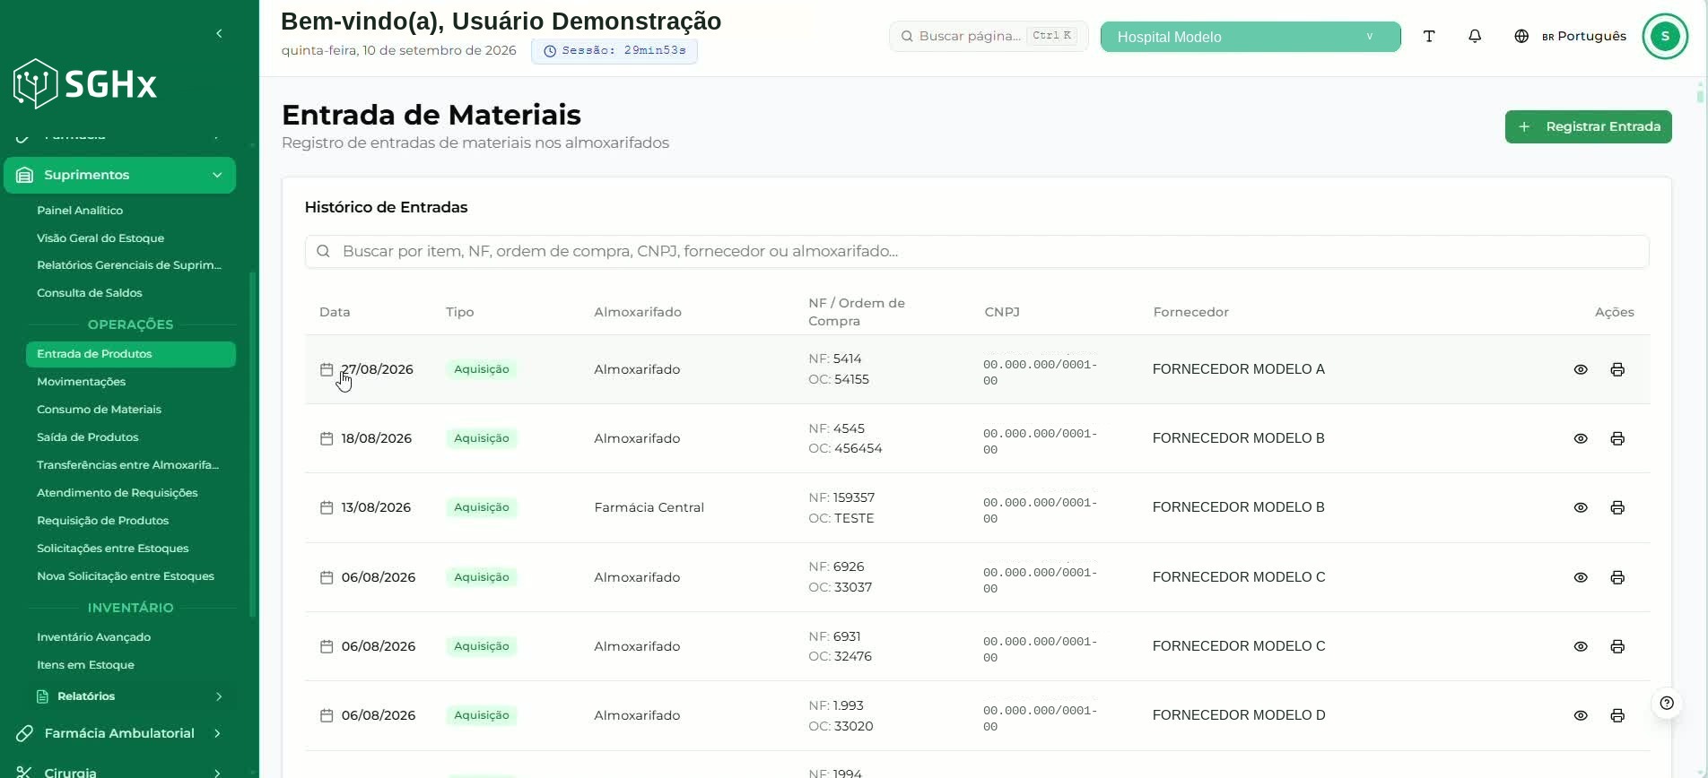
Task: Click the session timer badge
Action: 614,51
